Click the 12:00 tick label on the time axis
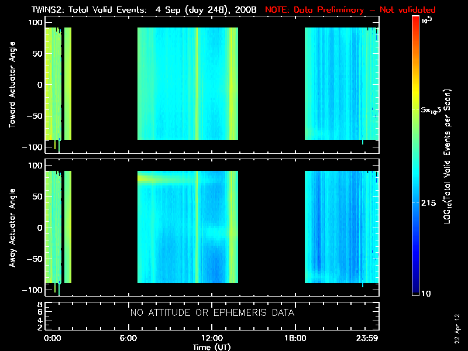The height and width of the screenshot is (351, 468). (x=212, y=338)
